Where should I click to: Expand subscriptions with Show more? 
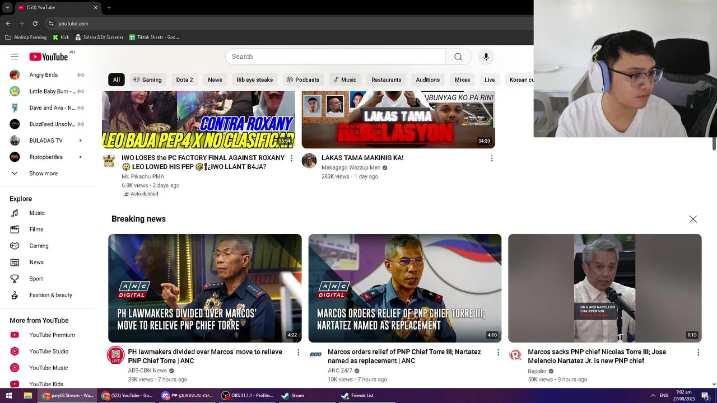pos(46,174)
